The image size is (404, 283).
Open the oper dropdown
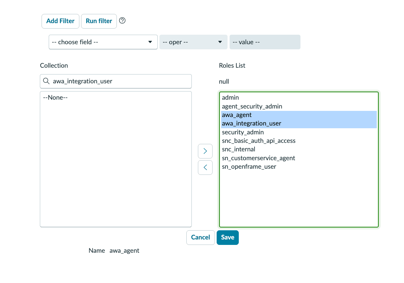pos(193,42)
